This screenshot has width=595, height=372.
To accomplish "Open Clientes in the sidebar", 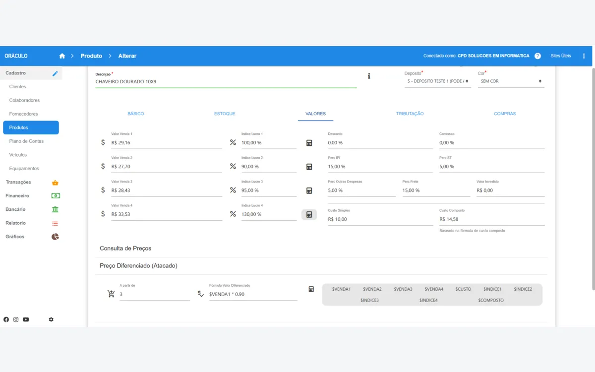I will click(18, 87).
